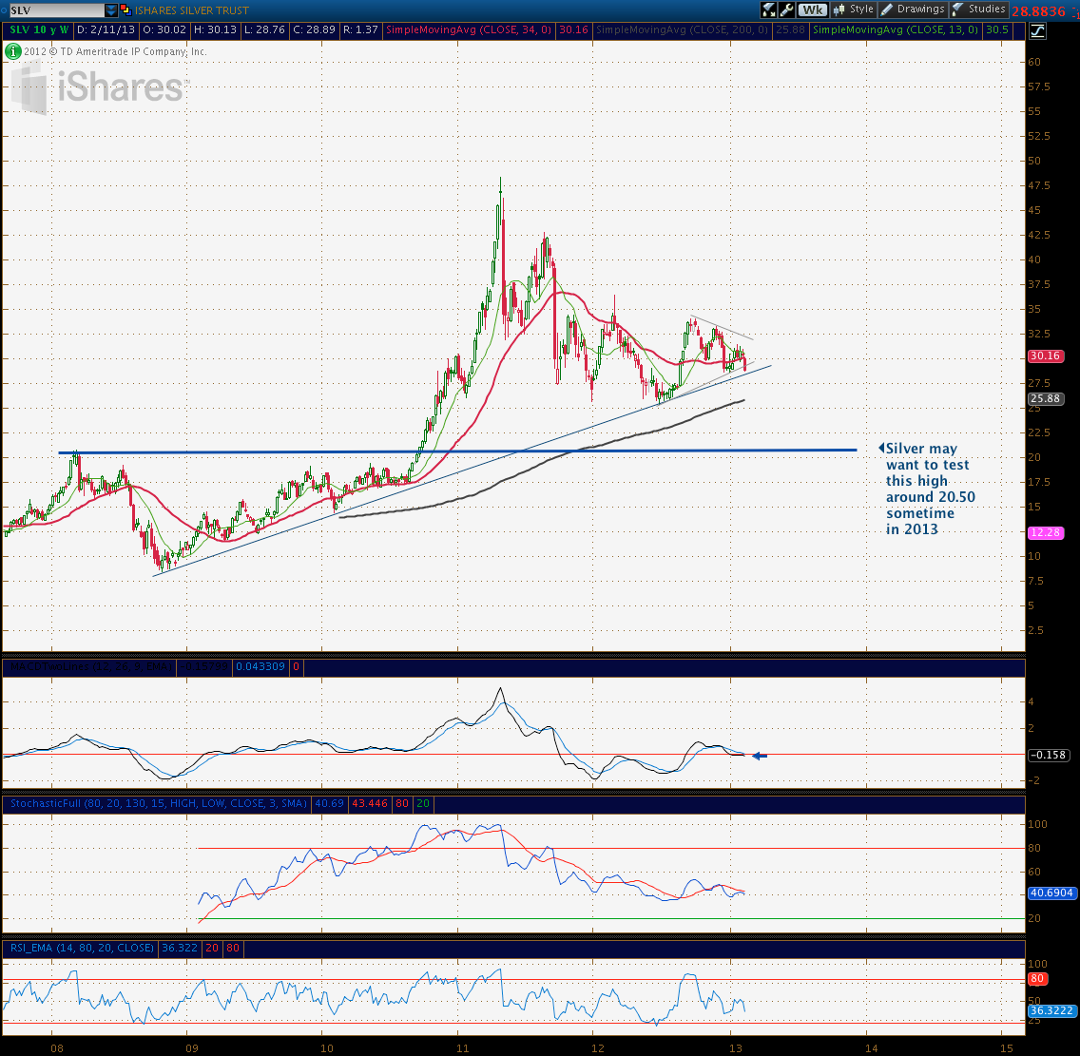Click the ISHARES SILVER TRUST title
Viewport: 1080px width, 1056px height.
click(191, 10)
